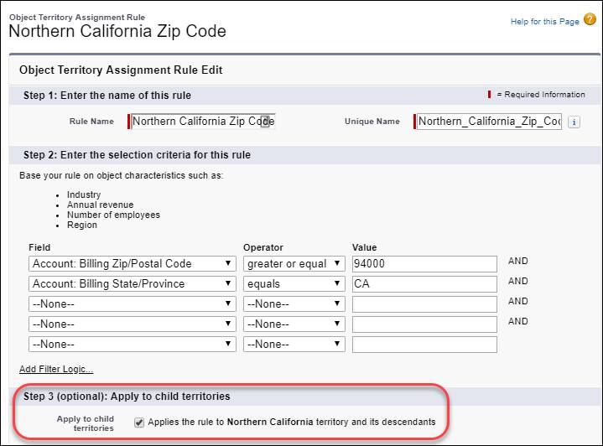This screenshot has width=603, height=446.
Task: Expand the fifth row field dropdown set to None
Action: 133,344
